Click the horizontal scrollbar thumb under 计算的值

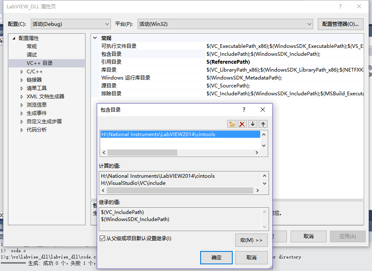point(180,191)
